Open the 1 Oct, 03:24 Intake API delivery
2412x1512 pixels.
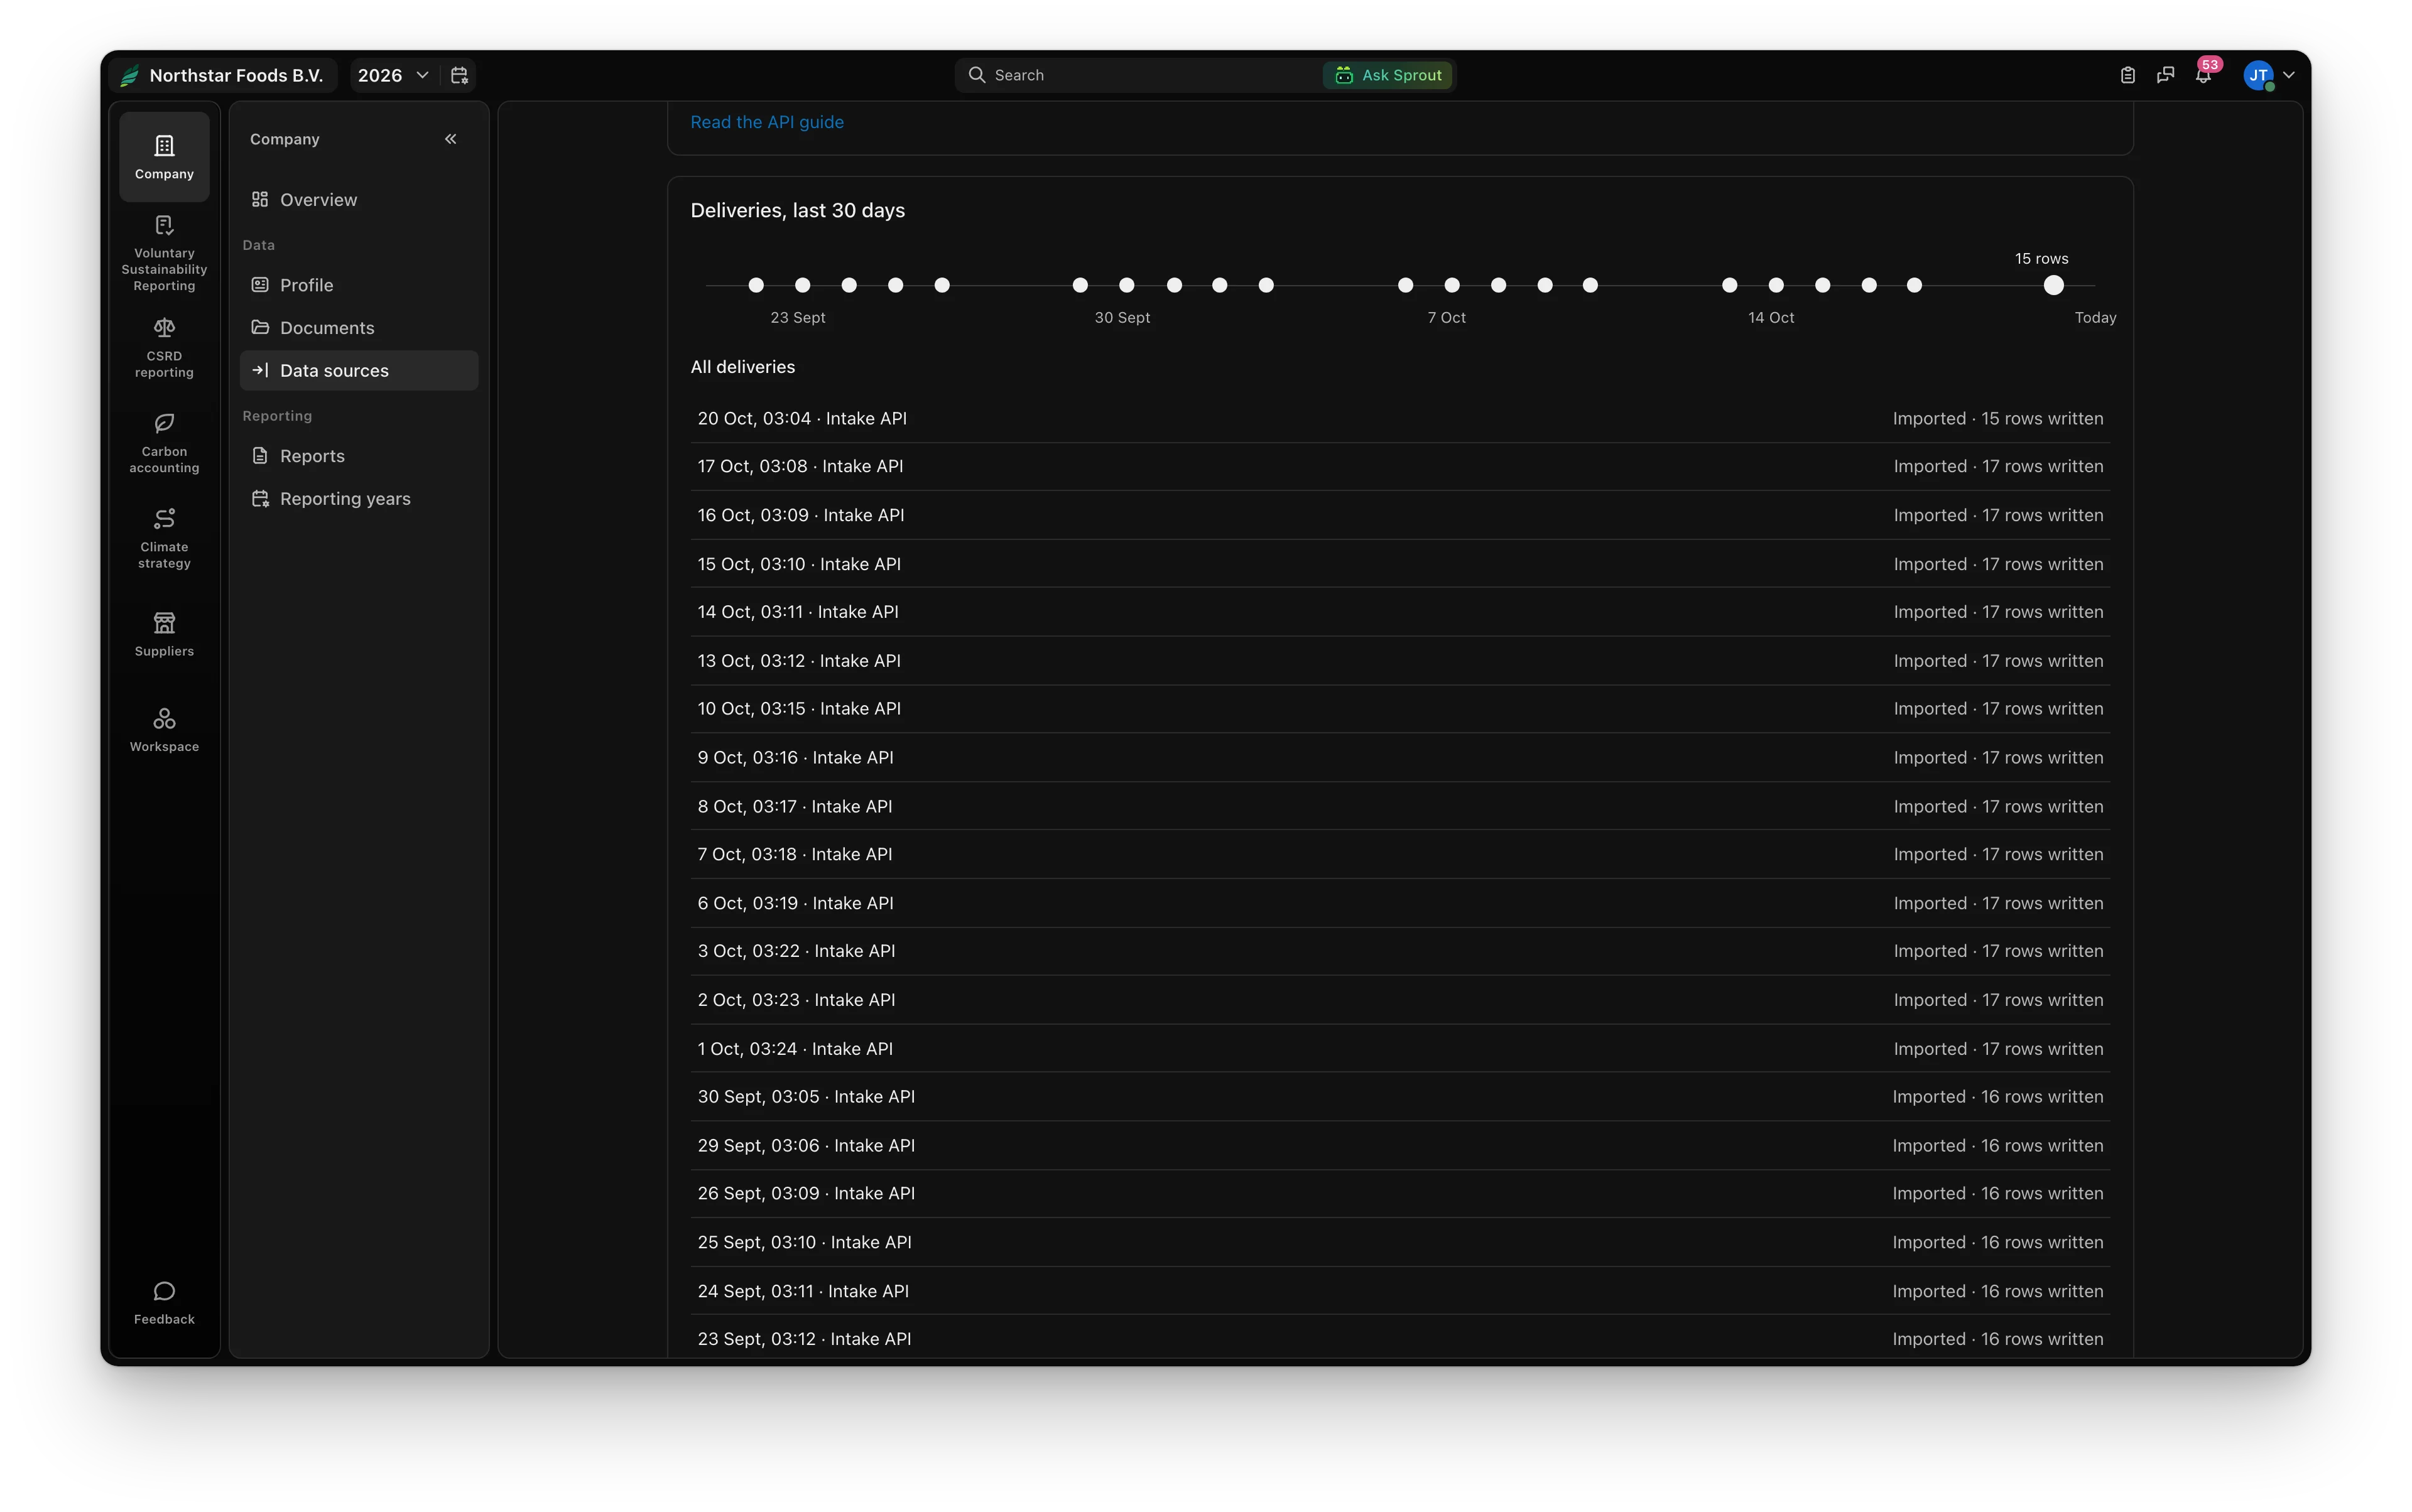tap(1401, 1049)
